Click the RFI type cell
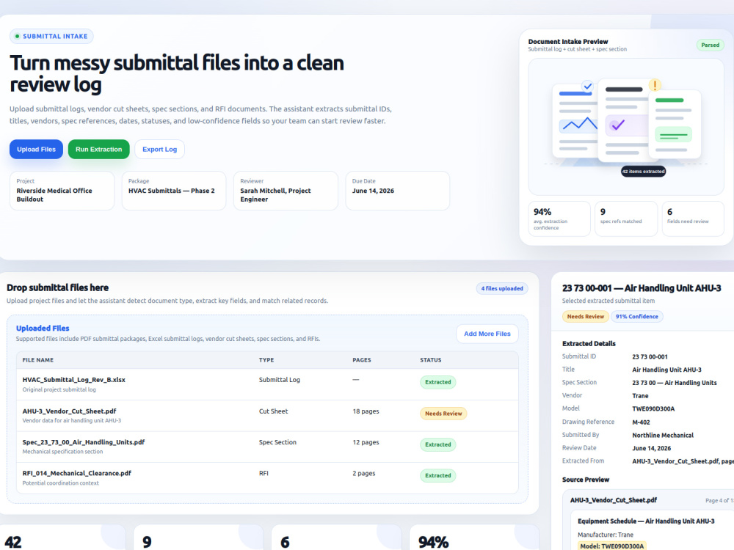The image size is (734, 550). coord(264,473)
